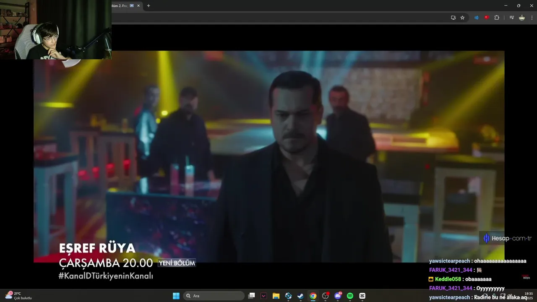Open a new Chrome tab
This screenshot has width=537, height=302.
[149, 6]
